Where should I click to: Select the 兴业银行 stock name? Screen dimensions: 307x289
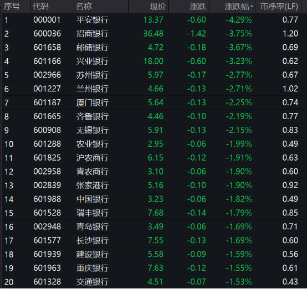93,61
